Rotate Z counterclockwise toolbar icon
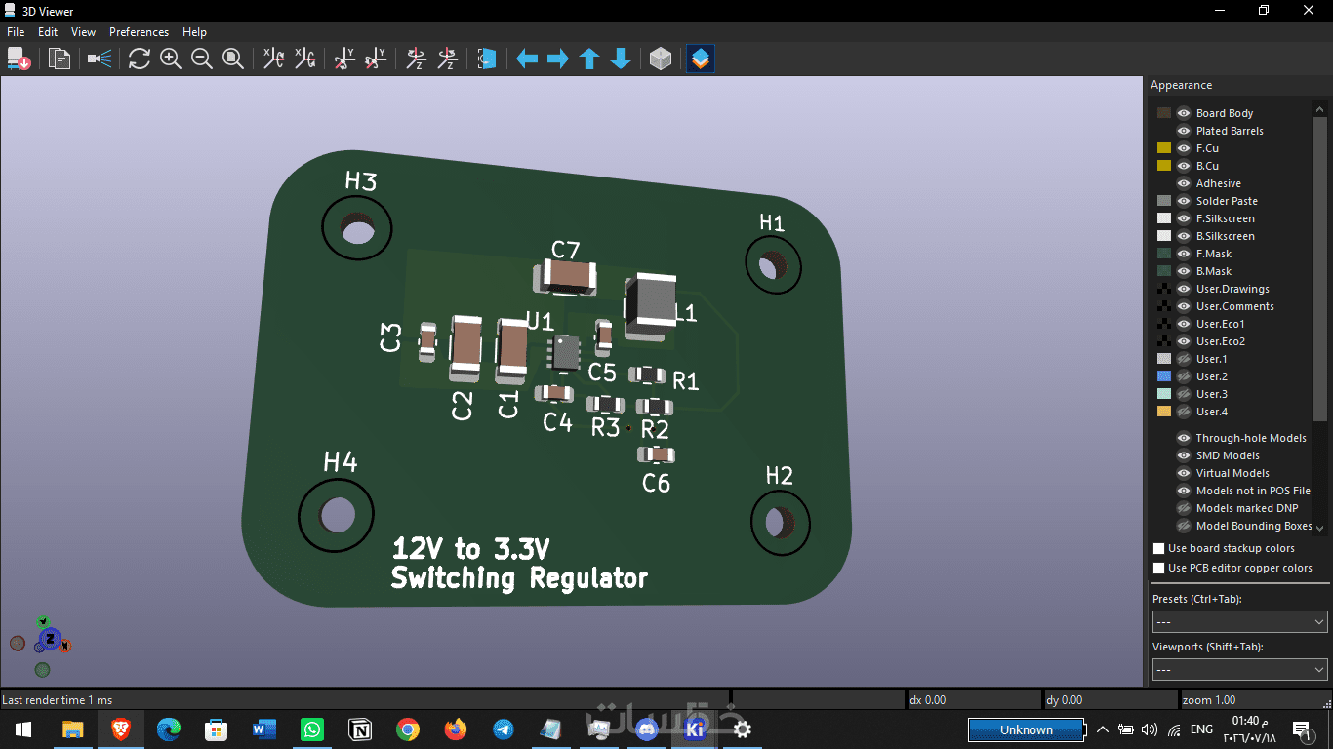The width and height of the screenshot is (1333, 749). (448, 59)
